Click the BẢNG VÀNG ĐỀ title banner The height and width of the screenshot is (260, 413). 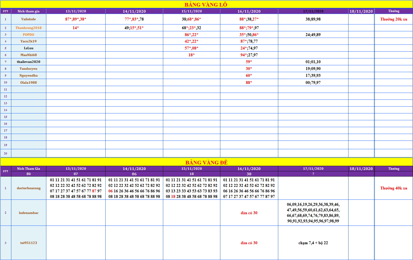pos(206,162)
